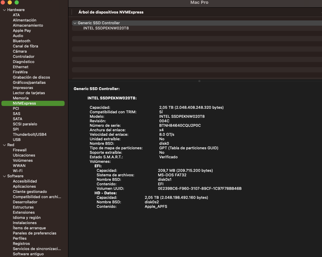
Task: Select SAS in the sidebar
Action: pos(16,114)
